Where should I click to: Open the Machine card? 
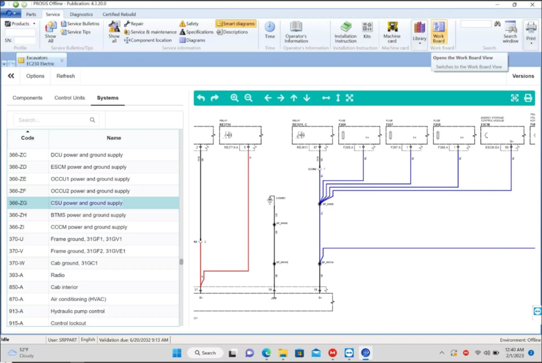pyautogui.click(x=392, y=31)
